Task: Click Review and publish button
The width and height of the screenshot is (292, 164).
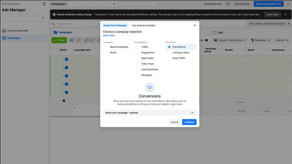Action: click(x=269, y=4)
